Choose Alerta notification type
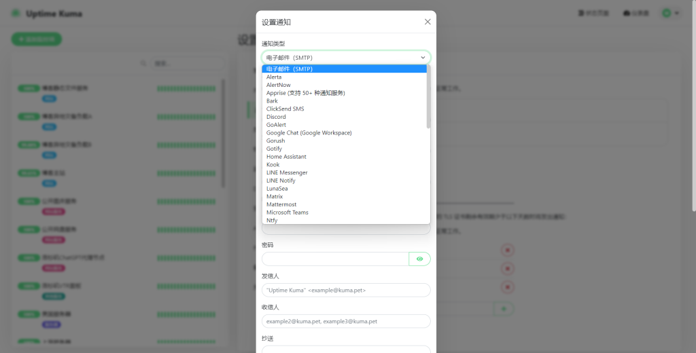696x353 pixels. [x=344, y=77]
